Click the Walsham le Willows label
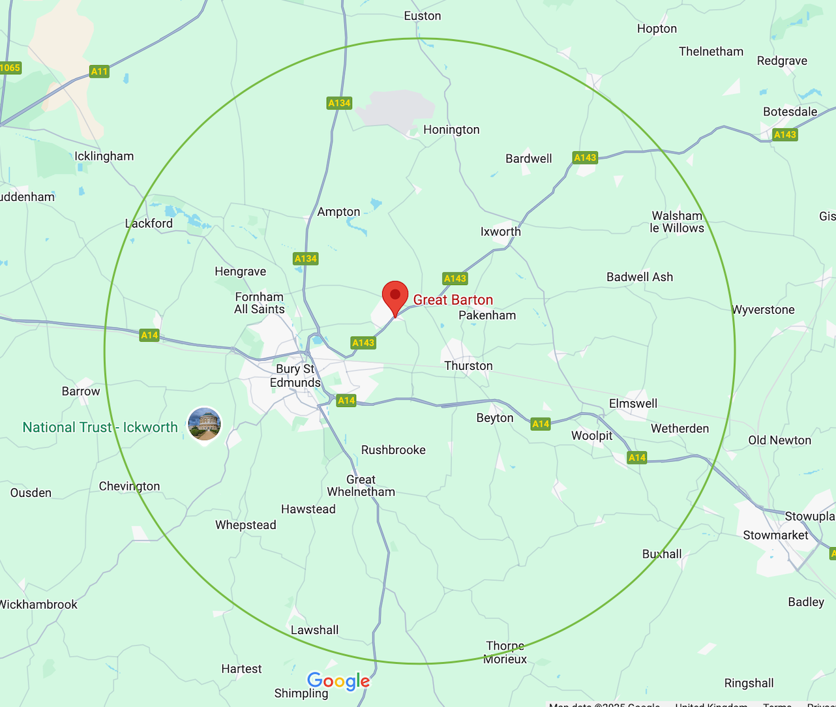The image size is (836, 707). point(677,222)
